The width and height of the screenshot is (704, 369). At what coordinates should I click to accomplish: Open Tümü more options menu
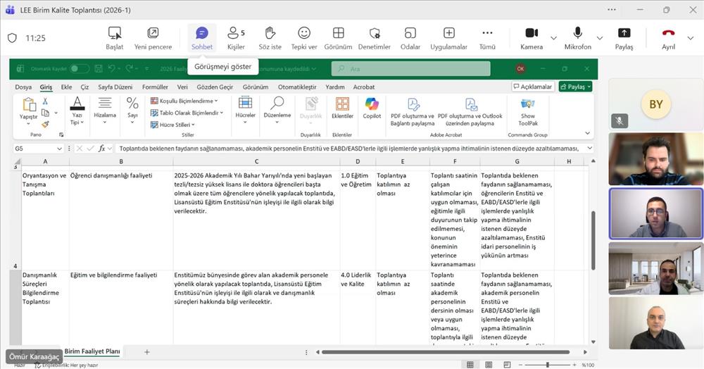coord(487,38)
